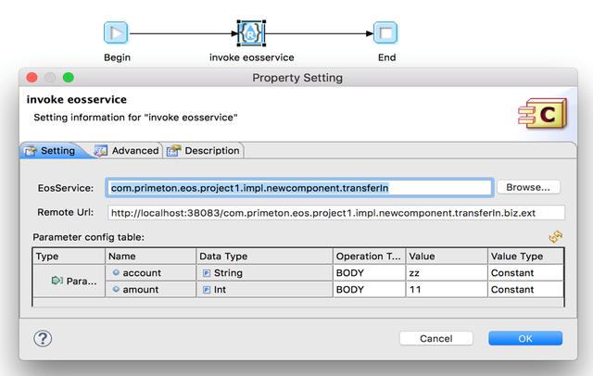Click the green zoom window button
The image size is (593, 376).
pos(69,78)
